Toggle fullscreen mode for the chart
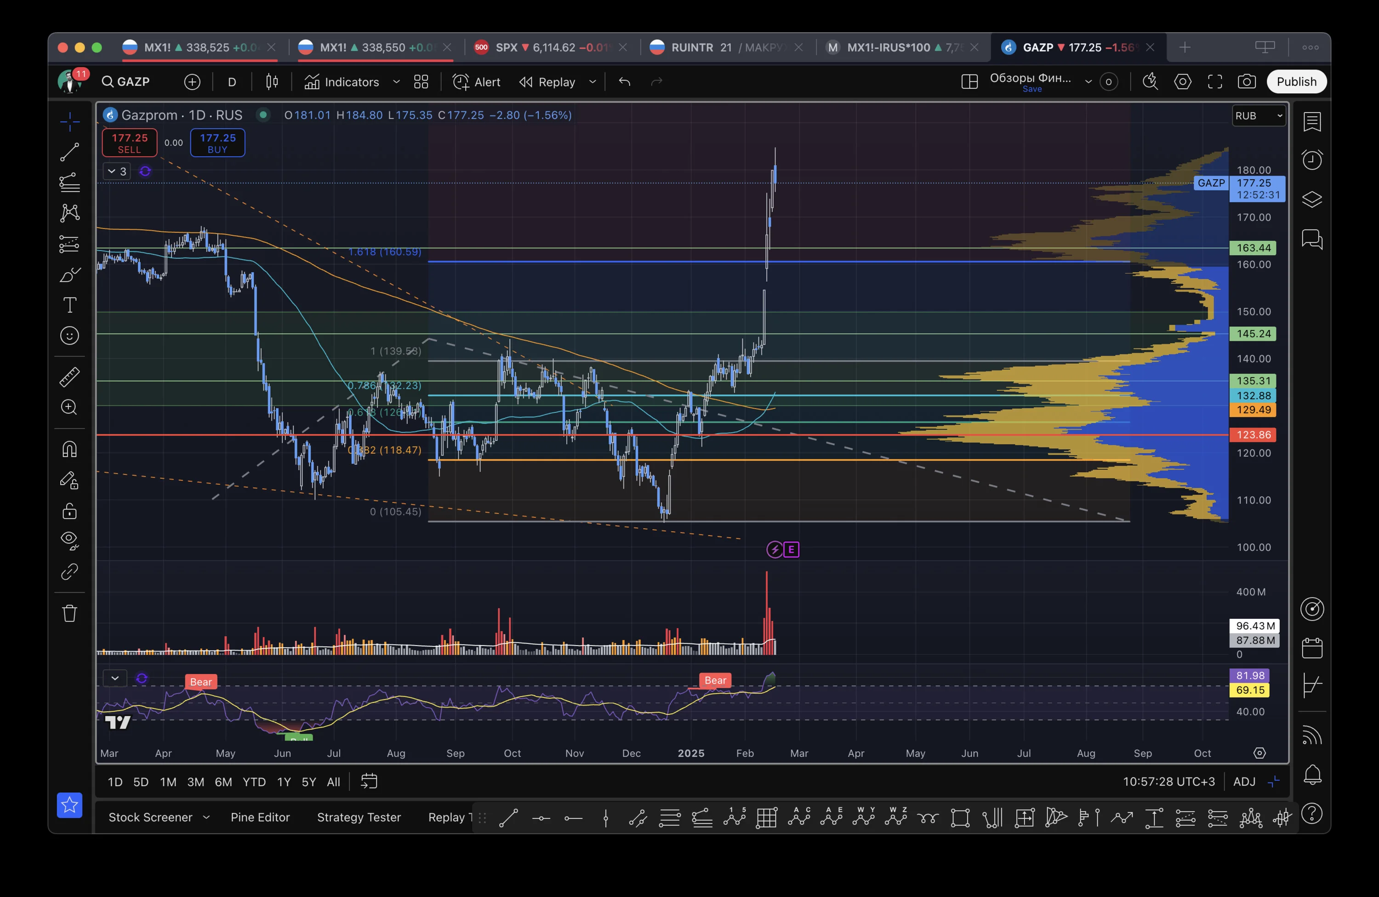Image resolution: width=1379 pixels, height=897 pixels. [x=1215, y=82]
